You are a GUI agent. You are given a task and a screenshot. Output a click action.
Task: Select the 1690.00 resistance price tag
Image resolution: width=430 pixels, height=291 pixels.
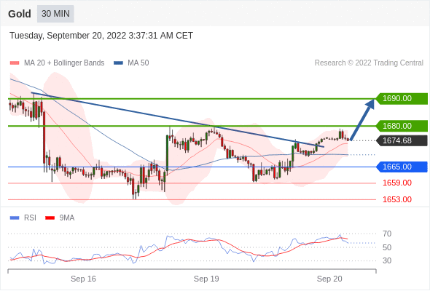pyautogui.click(x=402, y=98)
